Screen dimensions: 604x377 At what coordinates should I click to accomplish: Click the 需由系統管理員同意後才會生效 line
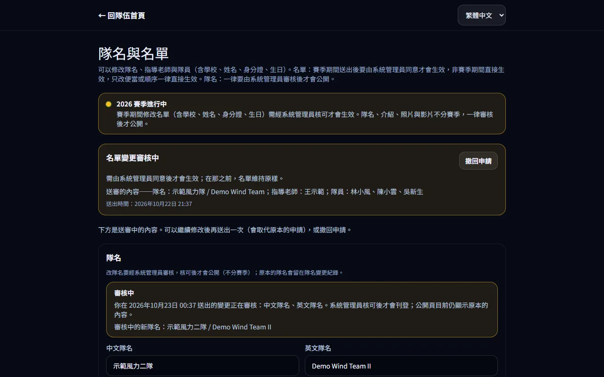(195, 179)
